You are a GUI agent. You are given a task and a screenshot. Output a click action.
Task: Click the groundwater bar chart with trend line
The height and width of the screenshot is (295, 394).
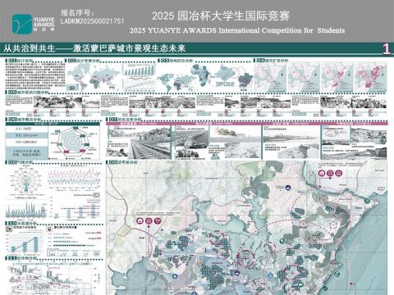(x=25, y=243)
